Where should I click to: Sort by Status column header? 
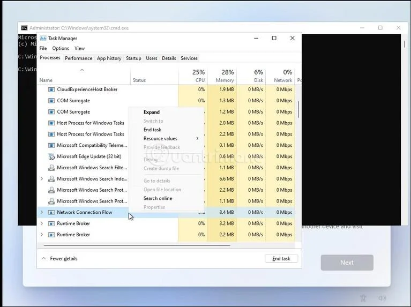coord(154,76)
